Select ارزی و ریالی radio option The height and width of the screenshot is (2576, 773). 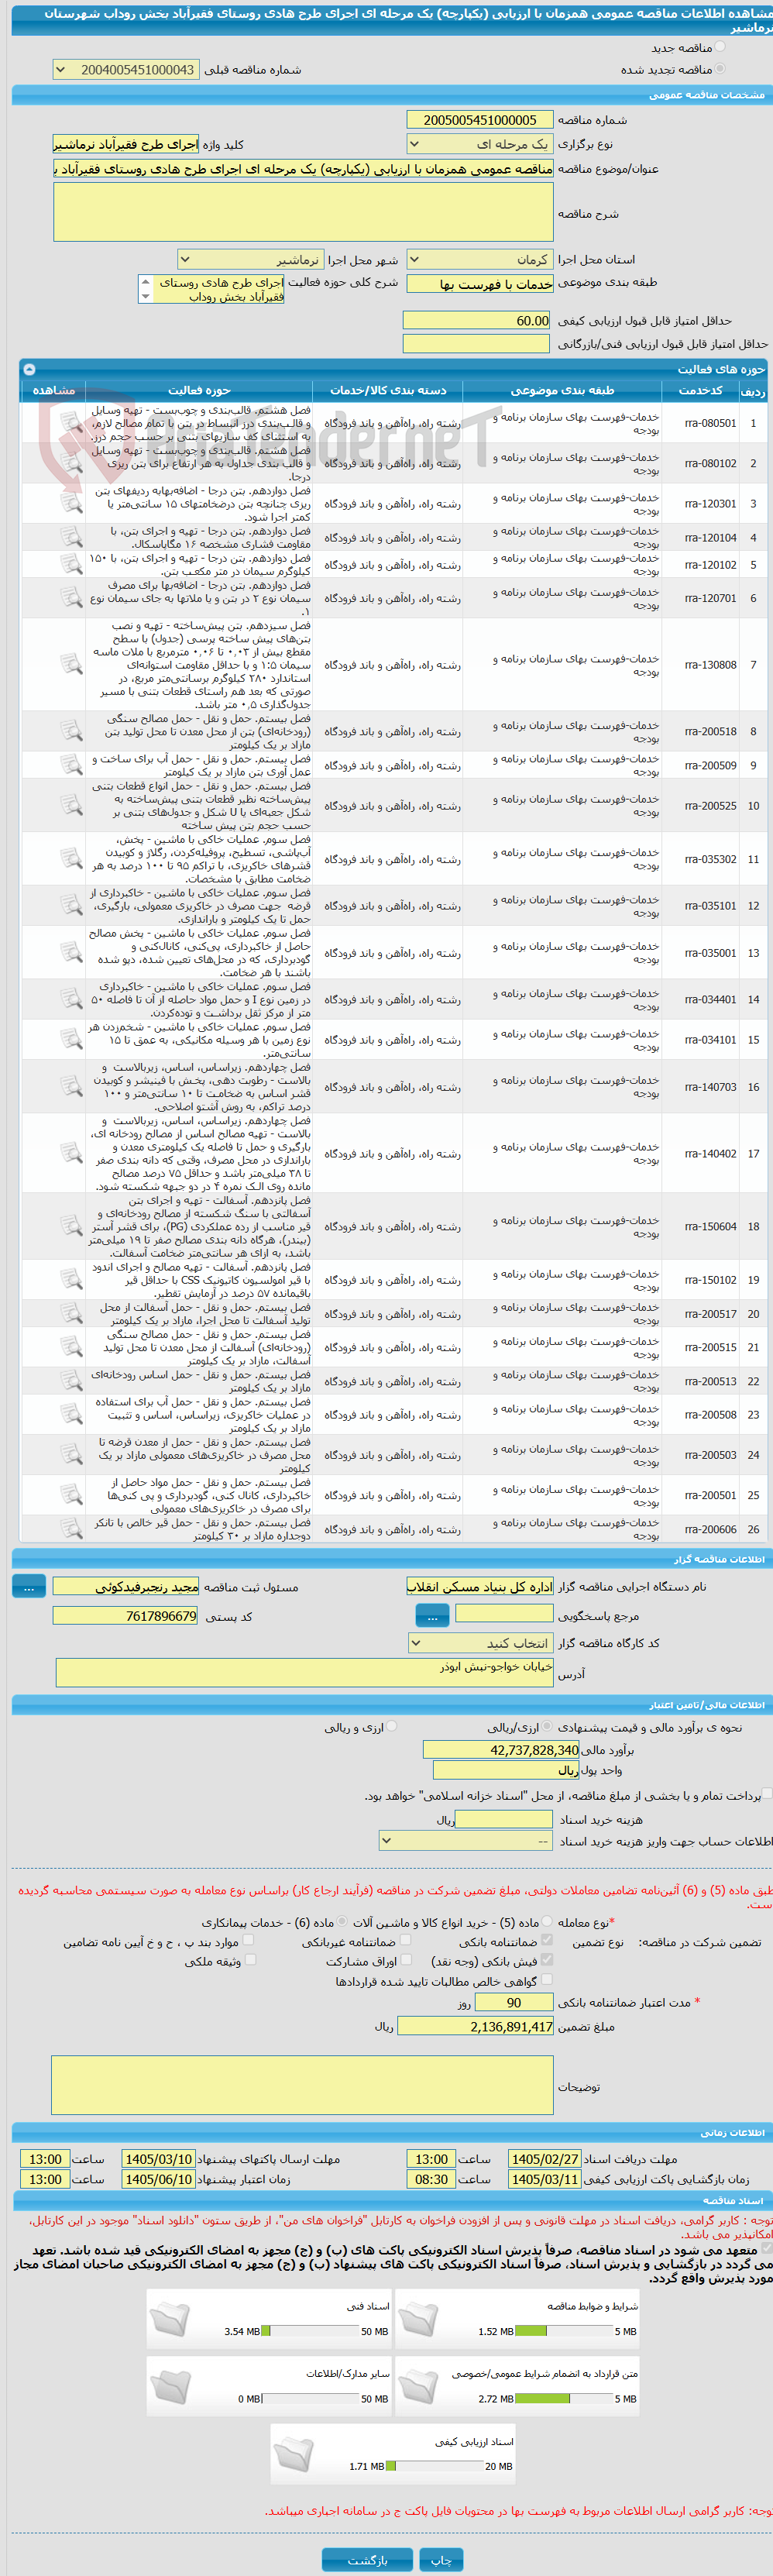coord(391,1726)
